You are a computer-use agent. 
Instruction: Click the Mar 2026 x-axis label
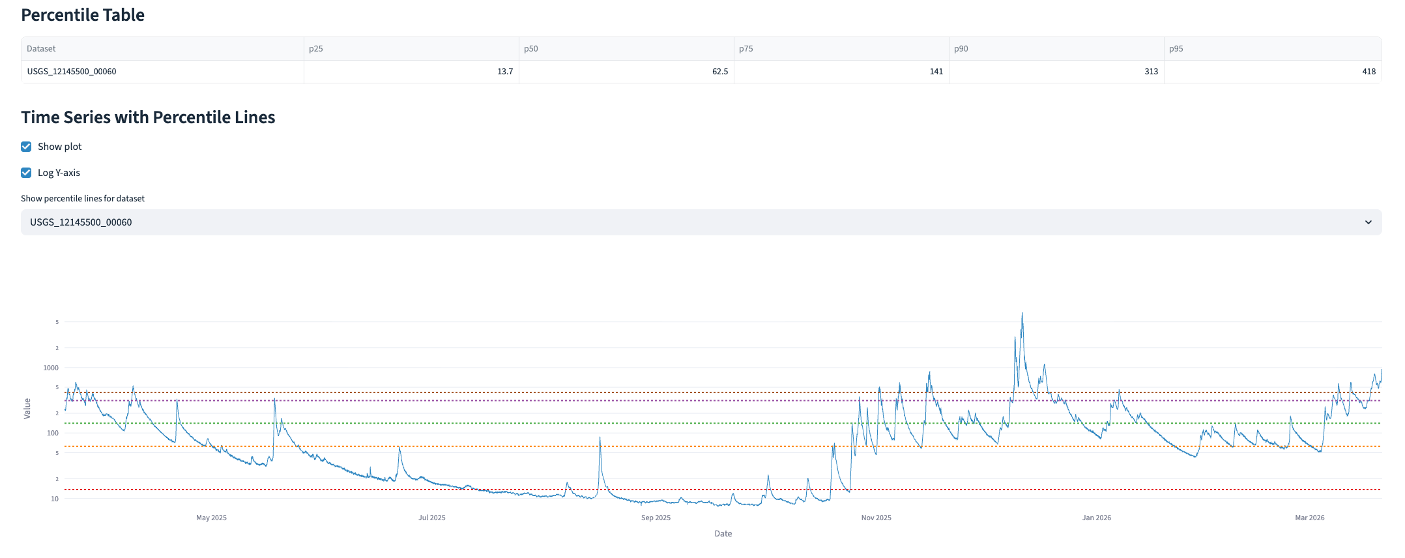(1310, 518)
